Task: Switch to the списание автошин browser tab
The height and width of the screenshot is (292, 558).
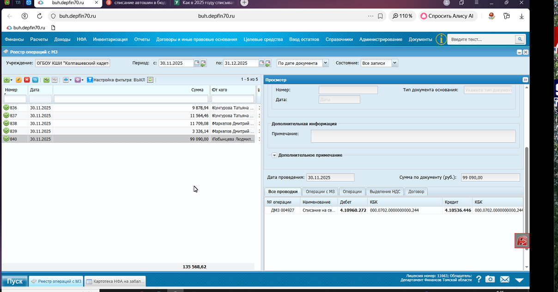Action: (x=135, y=3)
